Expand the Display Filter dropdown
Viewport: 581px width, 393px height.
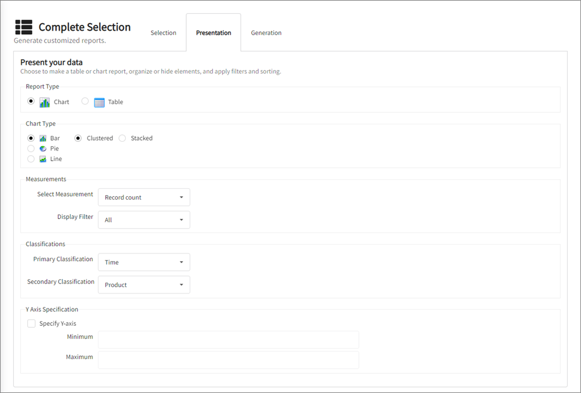click(144, 220)
